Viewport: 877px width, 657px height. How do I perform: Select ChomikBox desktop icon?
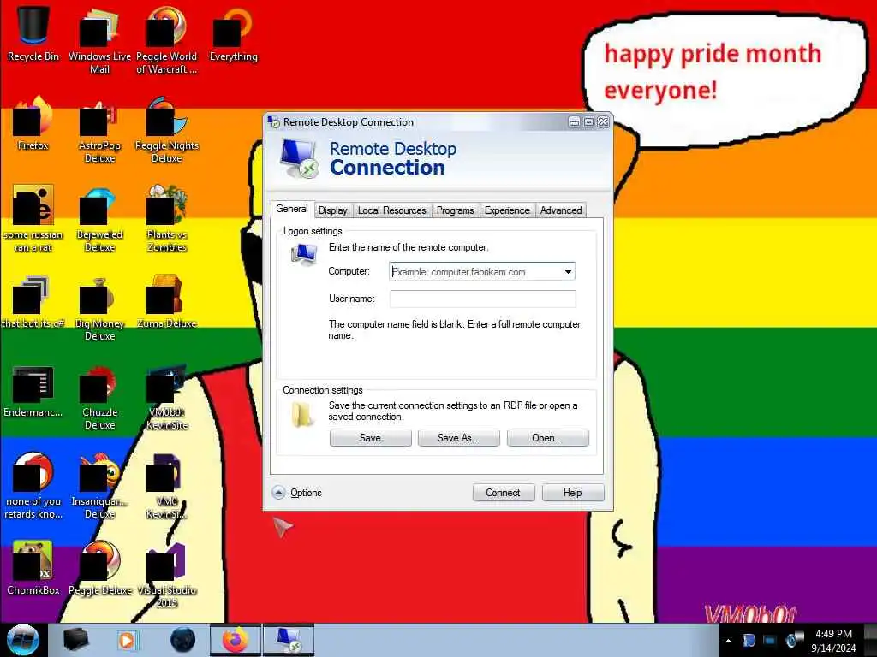point(33,568)
